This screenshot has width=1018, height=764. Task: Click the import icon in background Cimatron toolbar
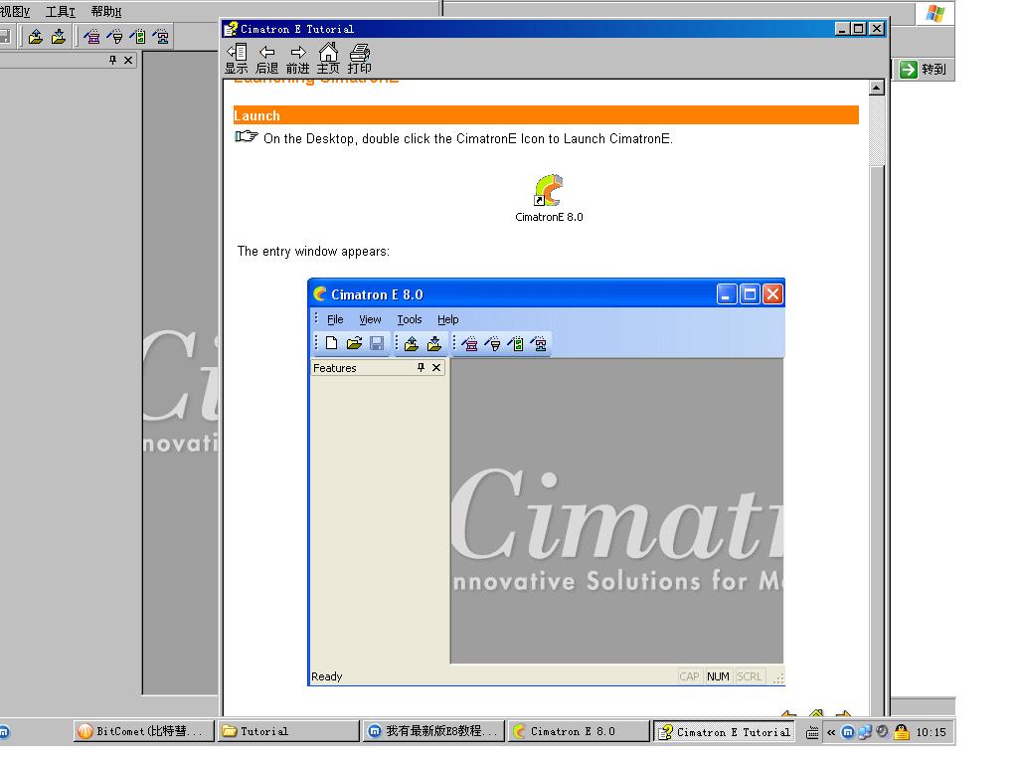59,37
